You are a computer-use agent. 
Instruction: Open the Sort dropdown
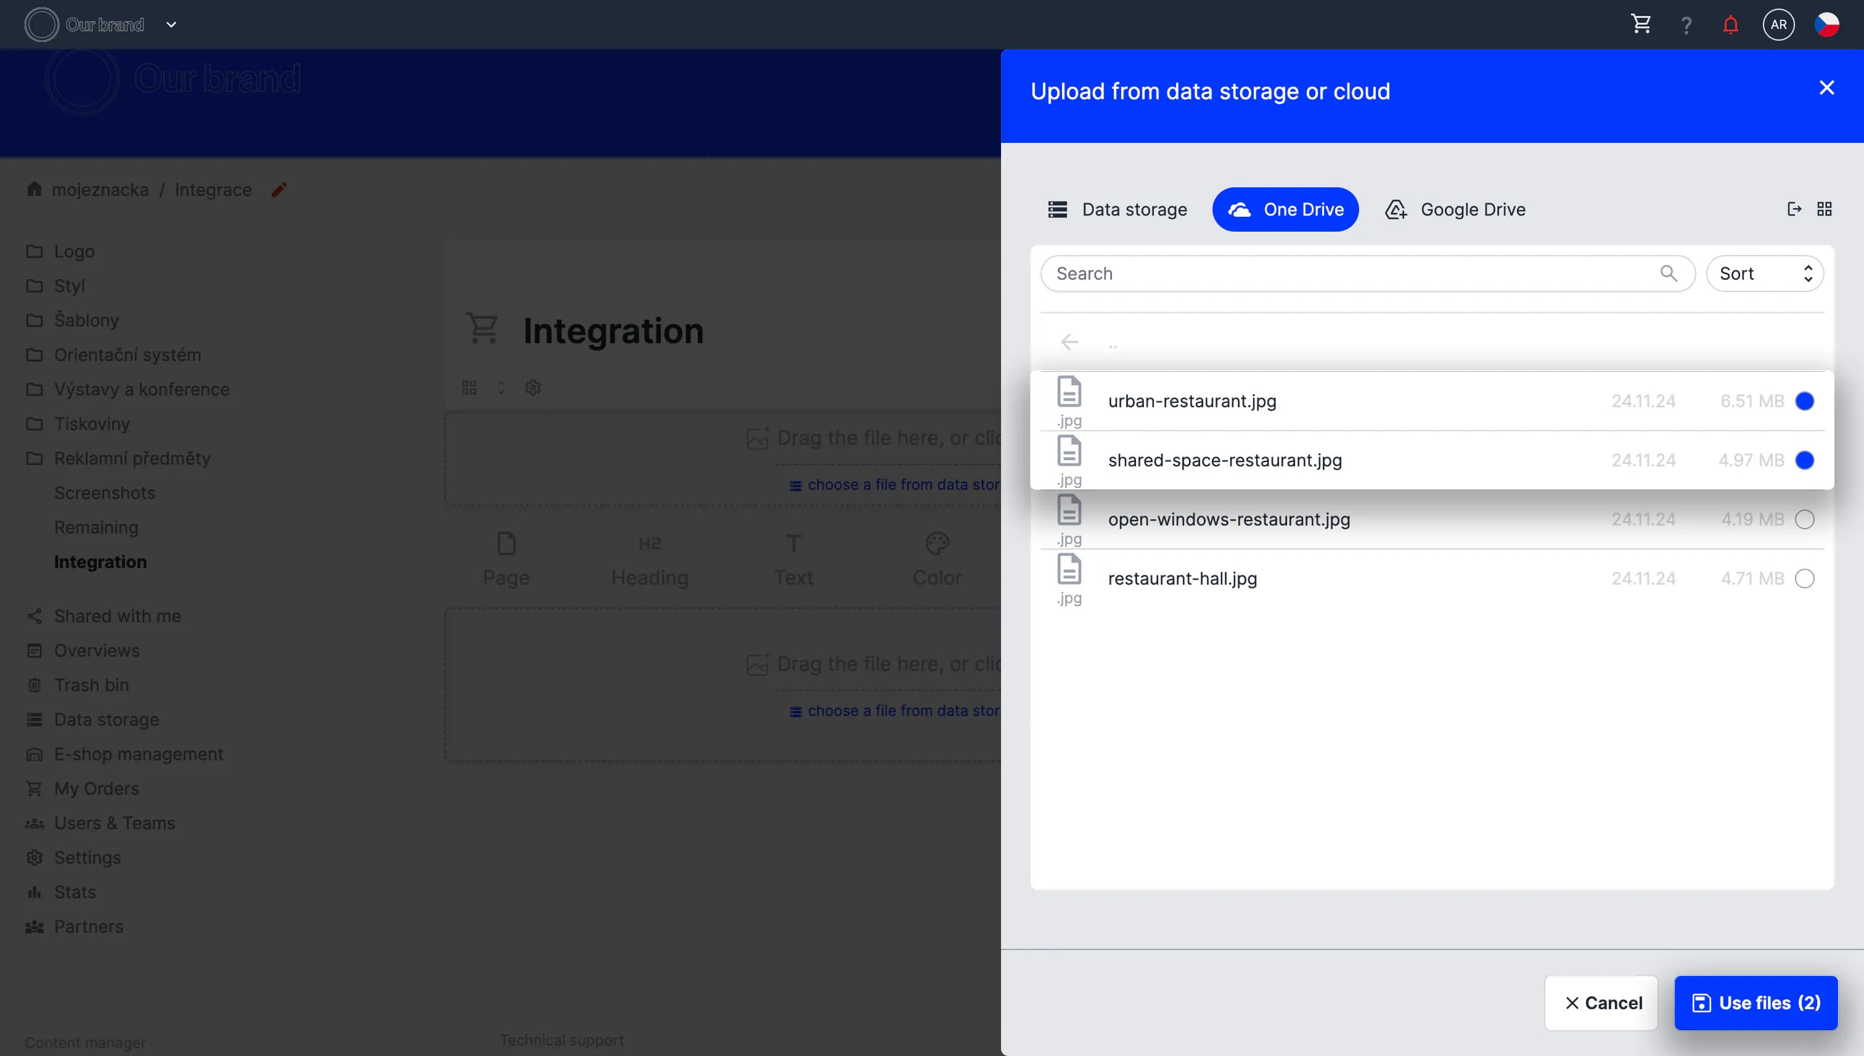tap(1764, 274)
